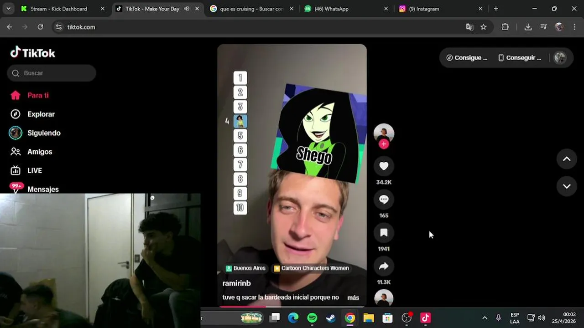Open the Chrome three-dot menu

(574, 27)
